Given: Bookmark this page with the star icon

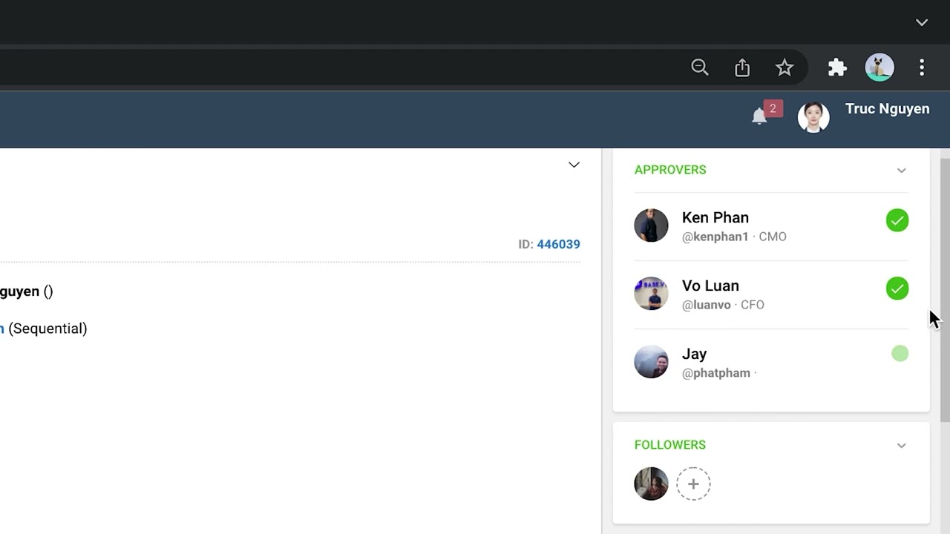Looking at the screenshot, I should [x=784, y=67].
